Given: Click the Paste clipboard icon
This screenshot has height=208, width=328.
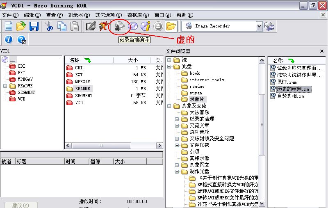Looking at the screenshot, I should click(x=75, y=26).
